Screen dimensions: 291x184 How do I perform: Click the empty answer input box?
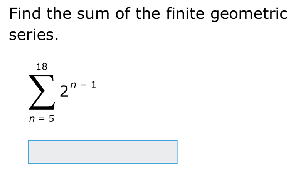pos(103,152)
